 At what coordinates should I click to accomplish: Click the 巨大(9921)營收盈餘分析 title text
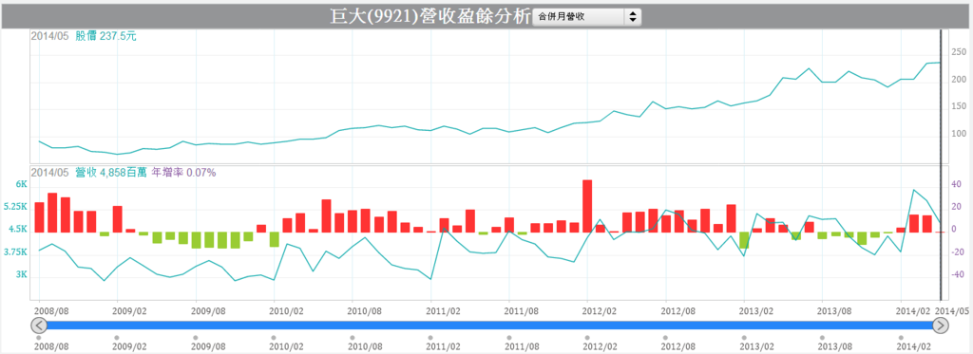(x=429, y=16)
